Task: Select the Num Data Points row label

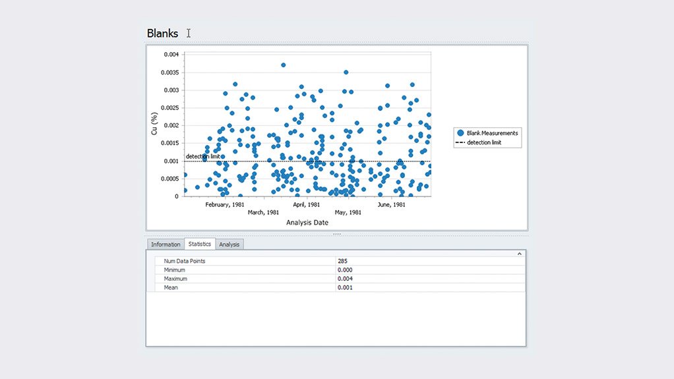Action: point(185,261)
